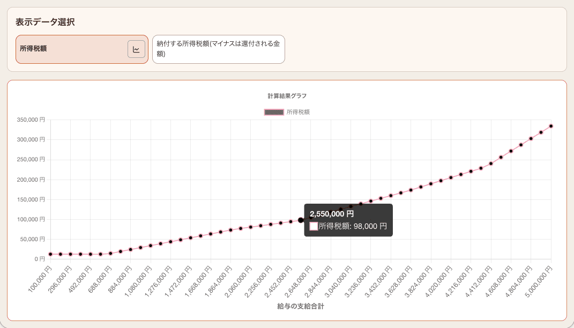
Task: Click the line chart icon in 所得税額 card
Action: pos(136,49)
